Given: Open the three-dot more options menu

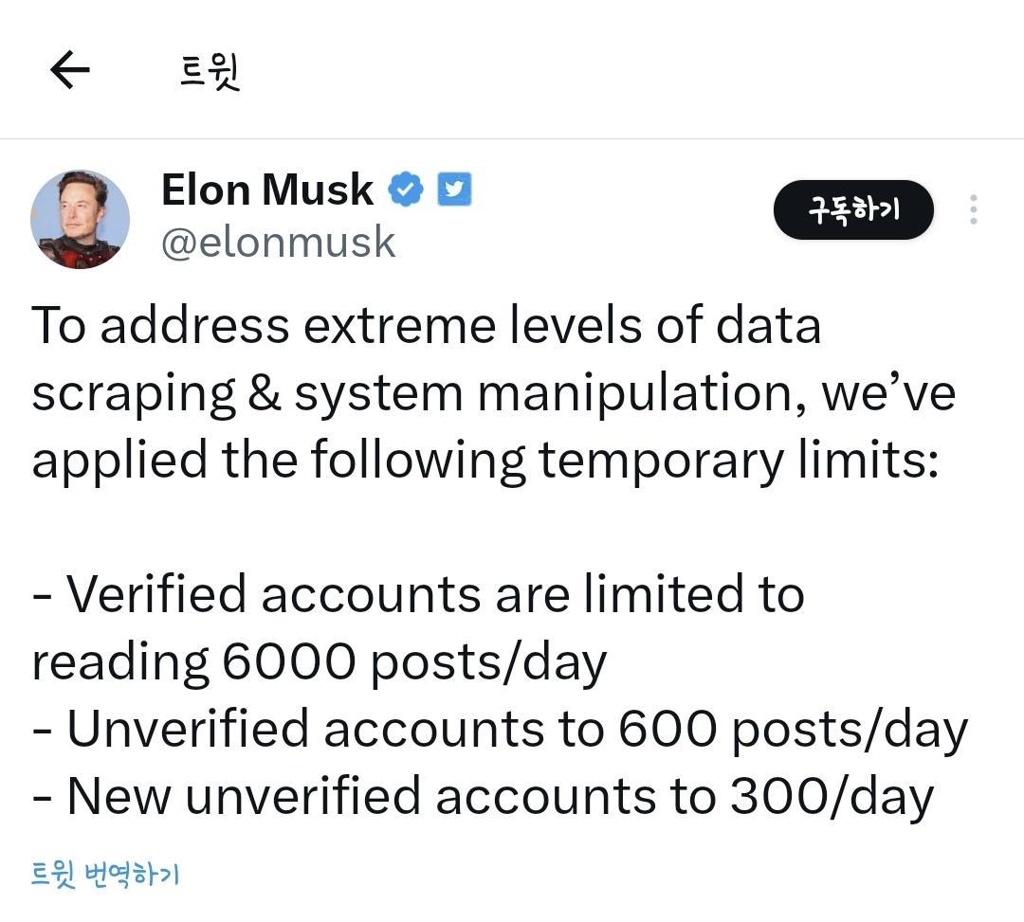Looking at the screenshot, I should point(974,209).
